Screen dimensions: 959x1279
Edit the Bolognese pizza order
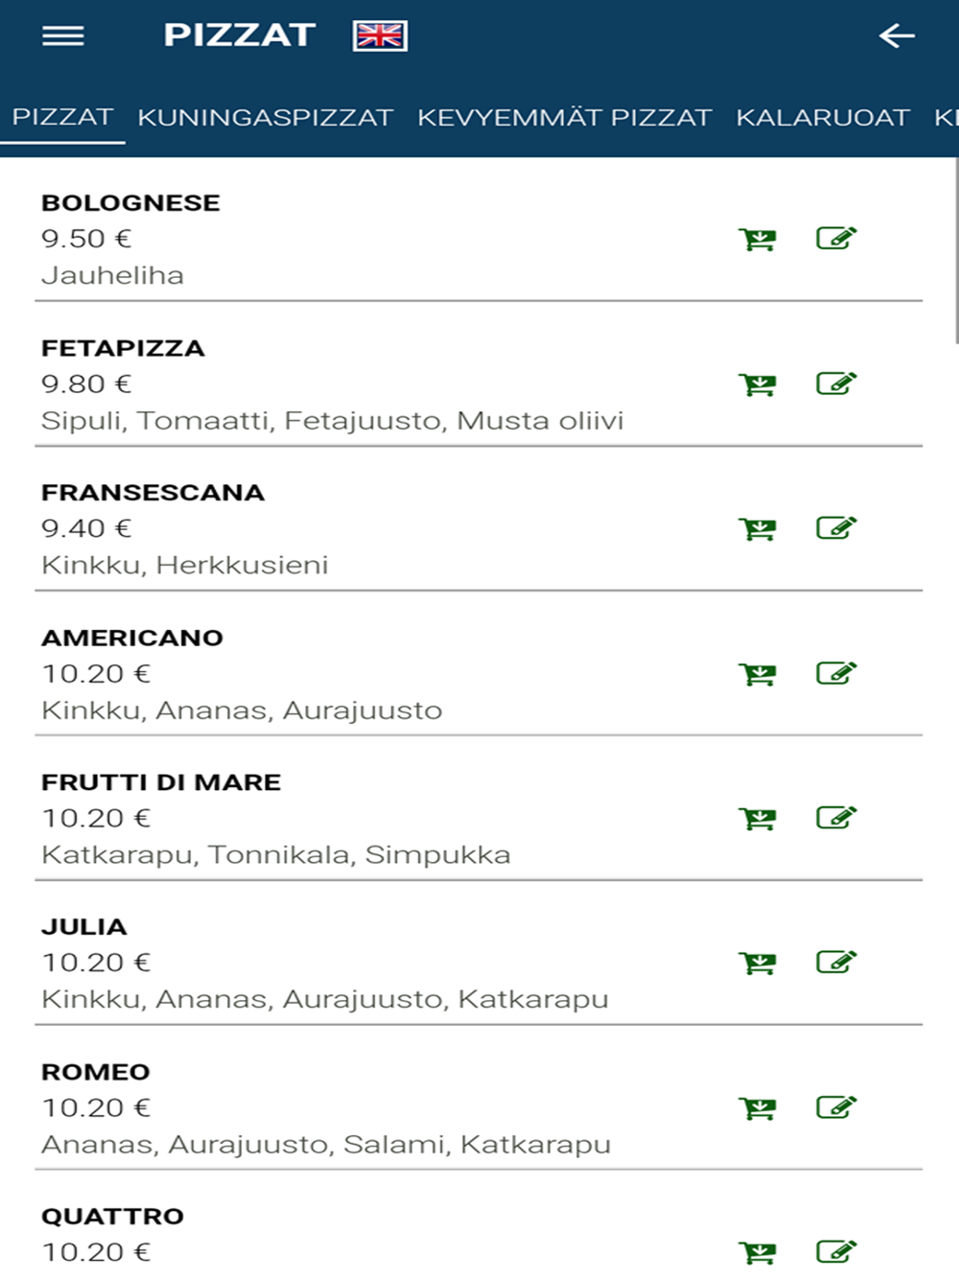click(x=836, y=238)
